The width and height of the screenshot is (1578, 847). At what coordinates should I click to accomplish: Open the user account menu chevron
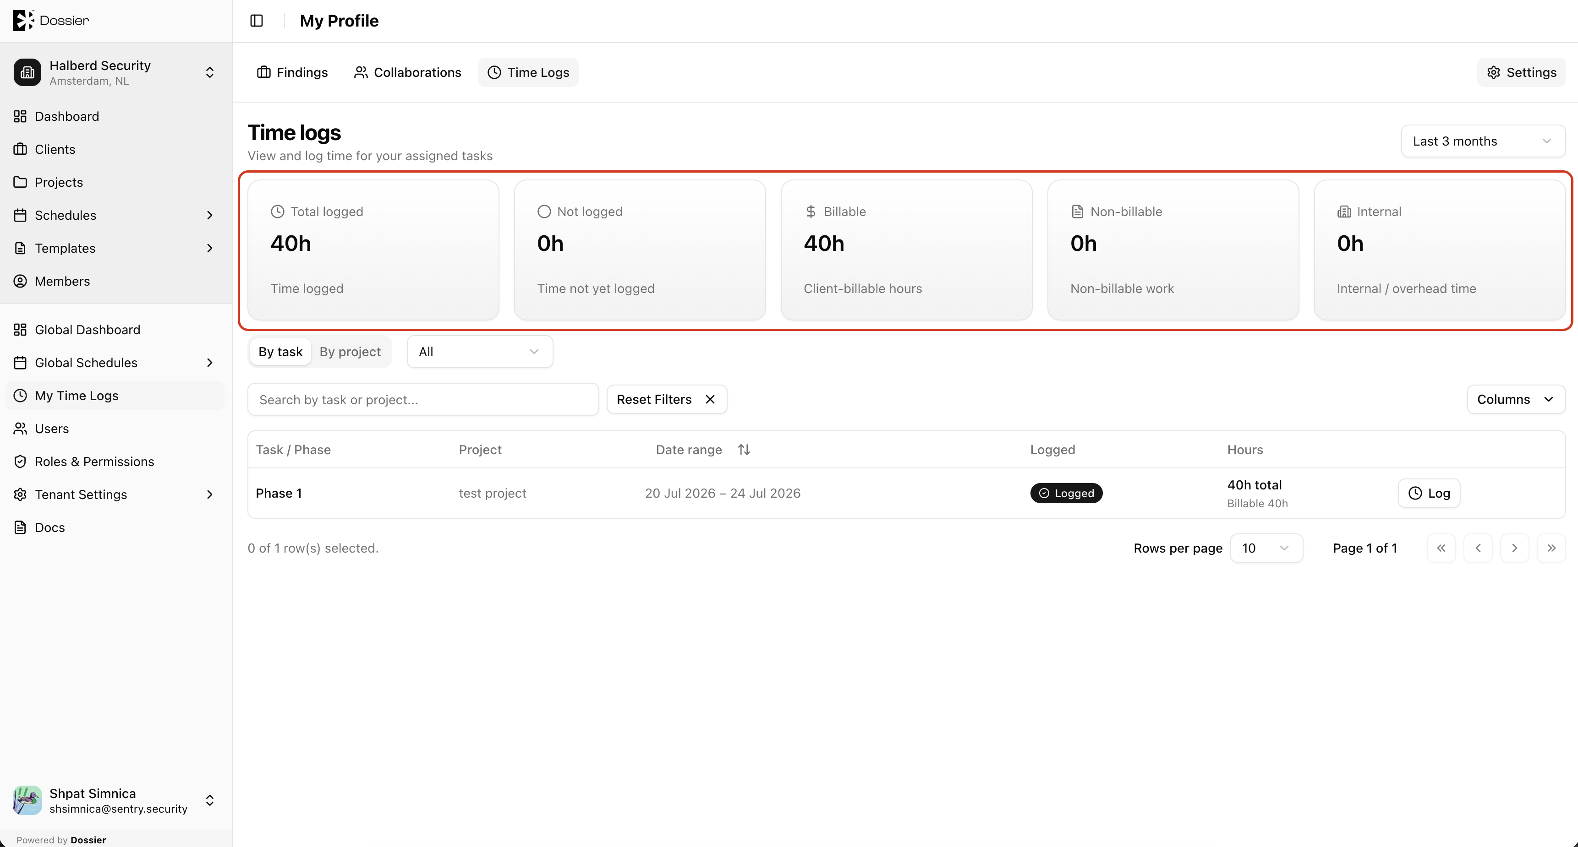[x=209, y=800]
